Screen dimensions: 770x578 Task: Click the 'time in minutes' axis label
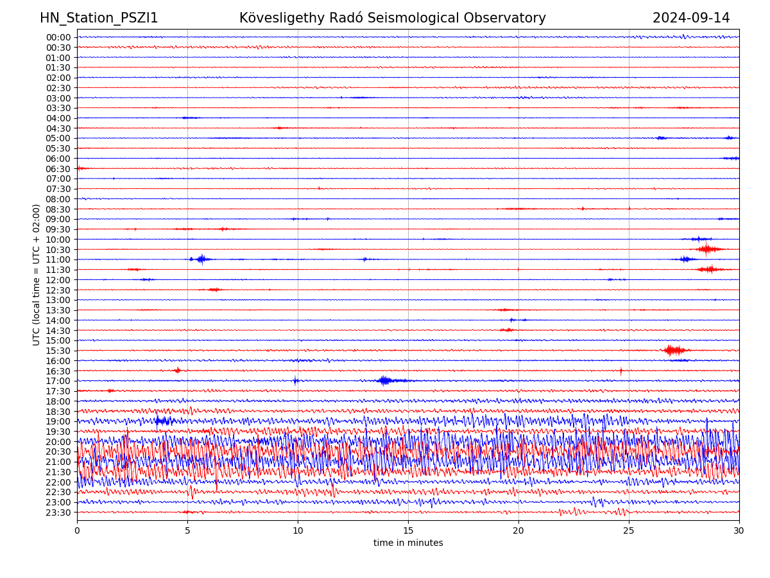pyautogui.click(x=408, y=543)
